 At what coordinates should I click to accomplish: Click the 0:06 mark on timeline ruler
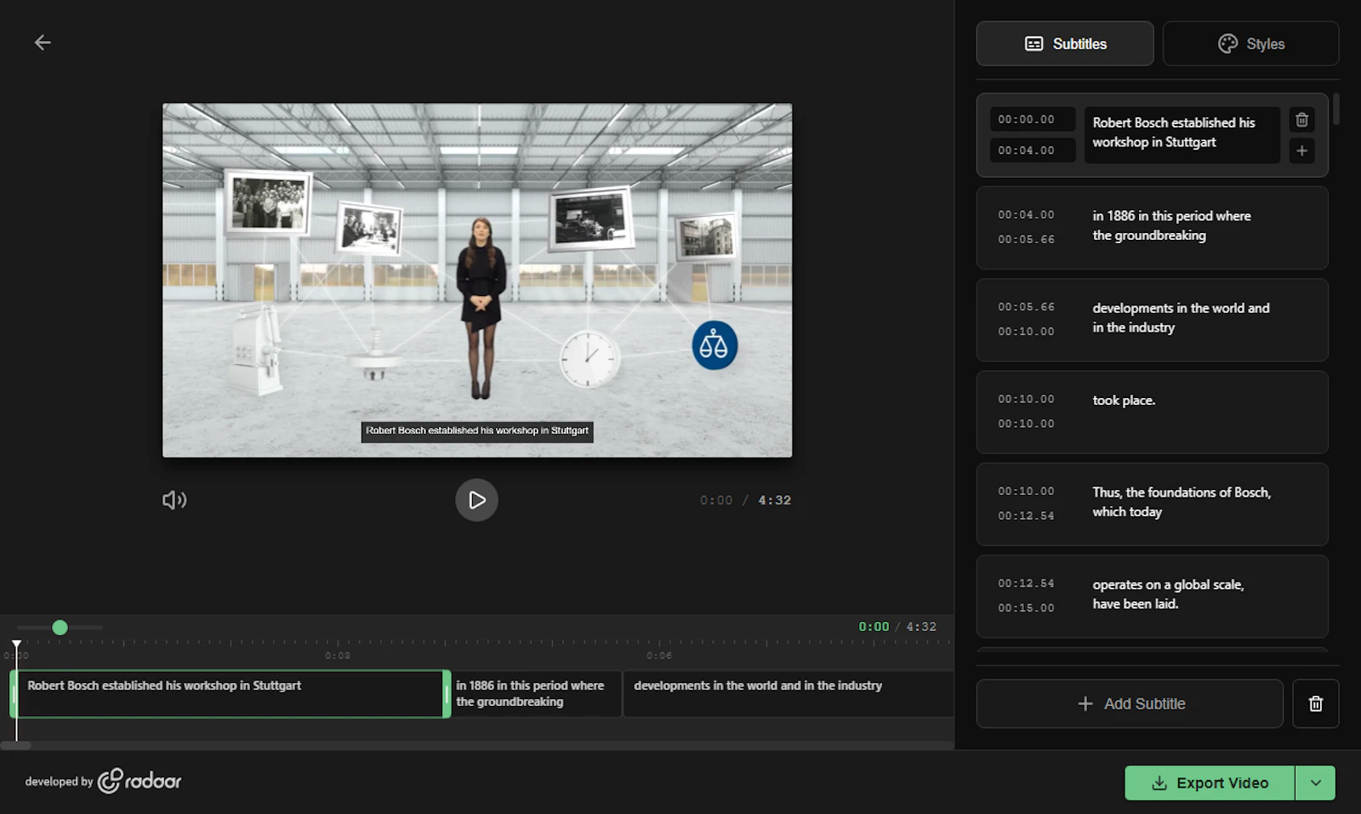pos(659,655)
